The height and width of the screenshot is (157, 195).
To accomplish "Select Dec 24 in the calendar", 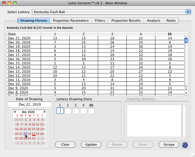I will click(x=33, y=134).
